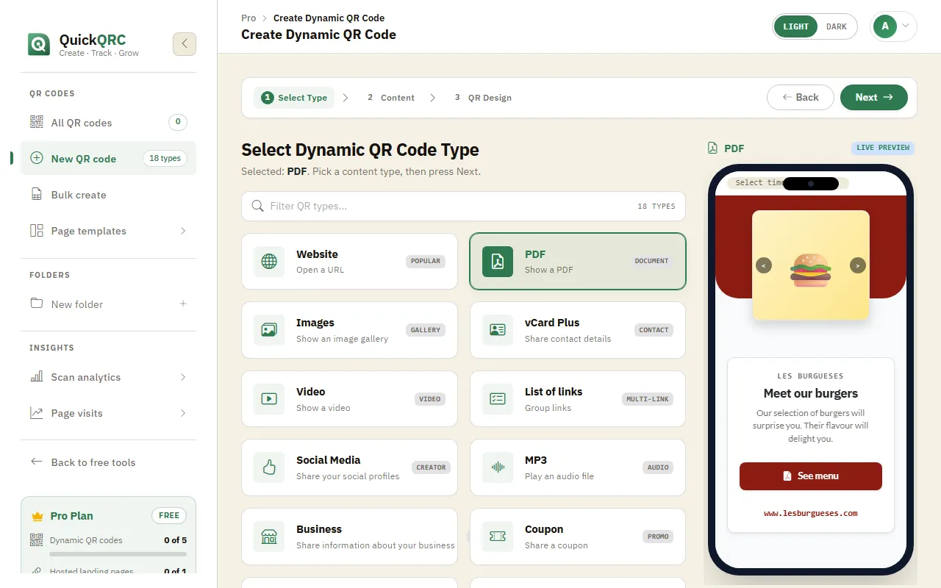This screenshot has height=588, width=941.
Task: Expand the Scan analytics section
Action: pyautogui.click(x=183, y=377)
